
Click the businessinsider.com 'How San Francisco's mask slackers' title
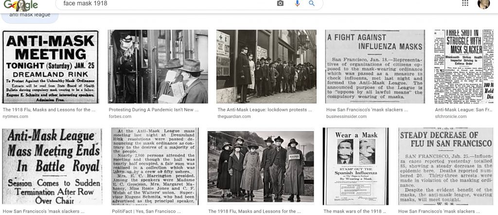[367, 110]
